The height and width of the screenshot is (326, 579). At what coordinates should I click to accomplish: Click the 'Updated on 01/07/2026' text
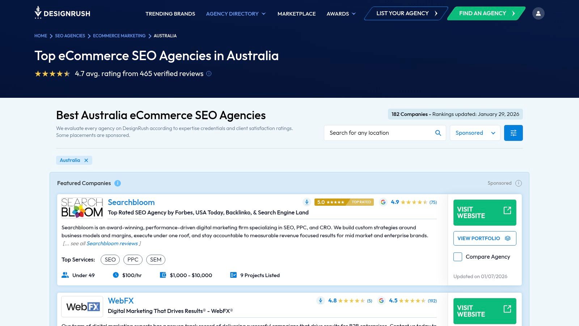(x=480, y=276)
